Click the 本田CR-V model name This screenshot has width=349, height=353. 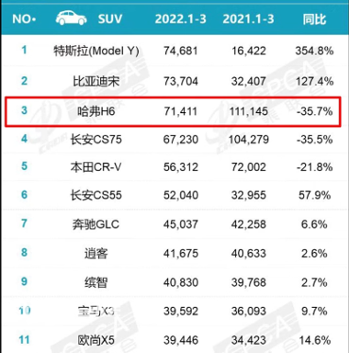click(x=96, y=167)
